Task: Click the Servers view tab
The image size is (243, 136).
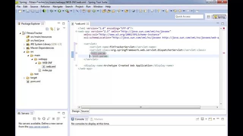Action: tap(25, 113)
